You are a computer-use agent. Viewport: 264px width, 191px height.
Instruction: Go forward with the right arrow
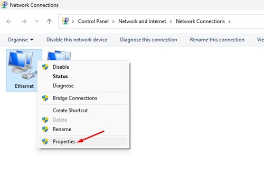[x=24, y=22]
